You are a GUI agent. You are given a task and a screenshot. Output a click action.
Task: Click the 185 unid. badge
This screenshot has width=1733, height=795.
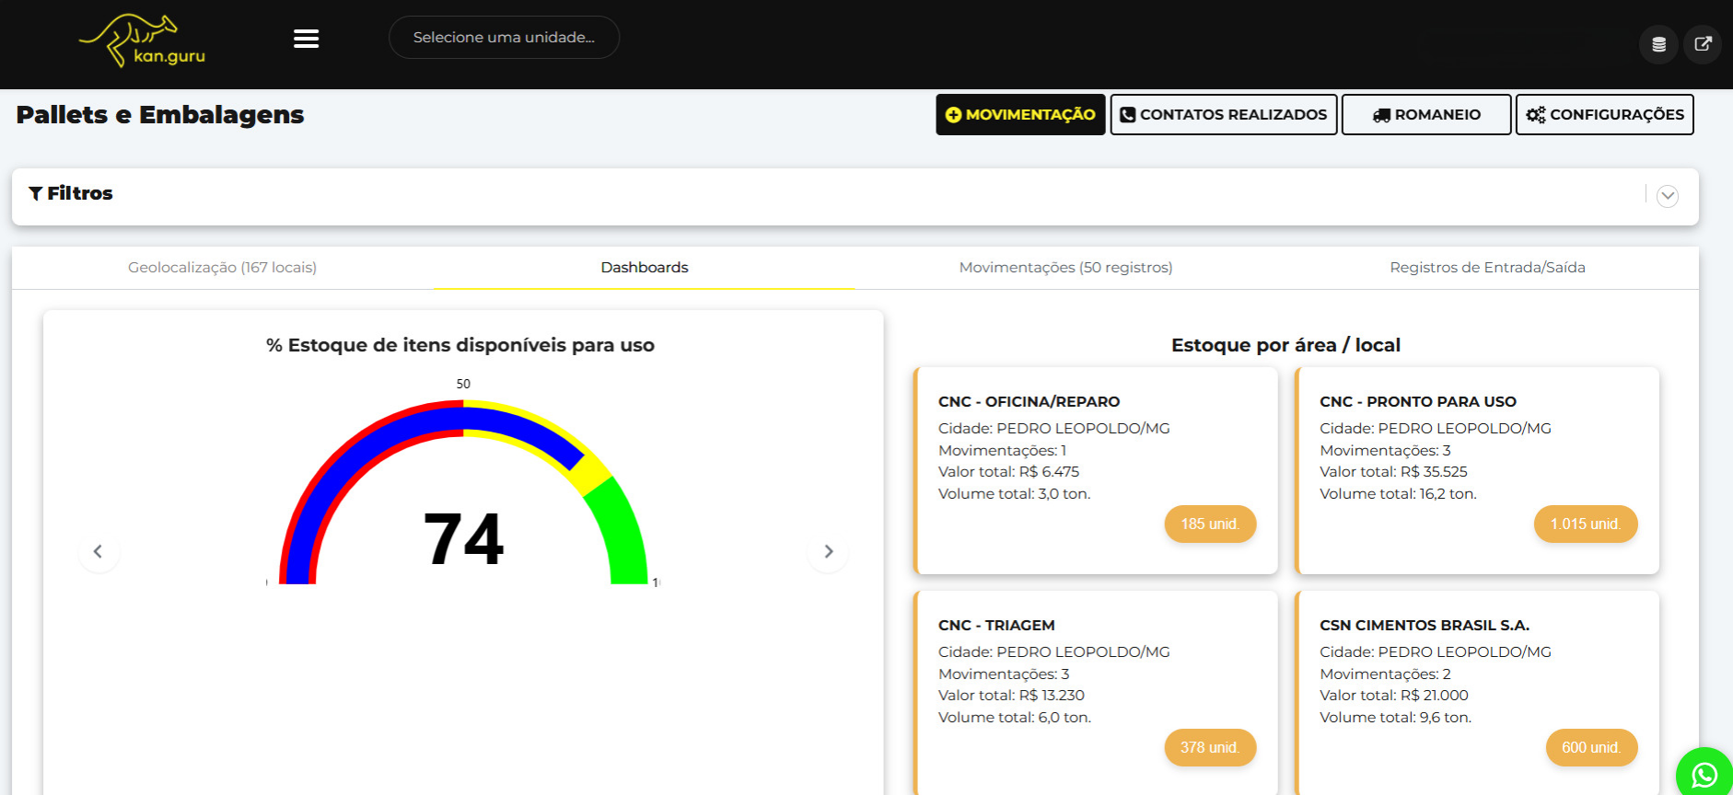(x=1210, y=524)
